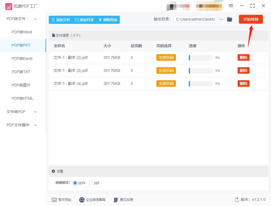
Task: Open the 企业微信客服 customer service chat
Action: (x=82, y=200)
